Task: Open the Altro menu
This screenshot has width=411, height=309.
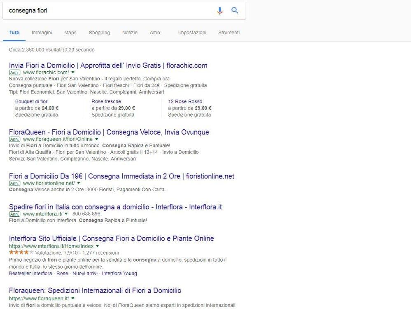Action: 155,33
